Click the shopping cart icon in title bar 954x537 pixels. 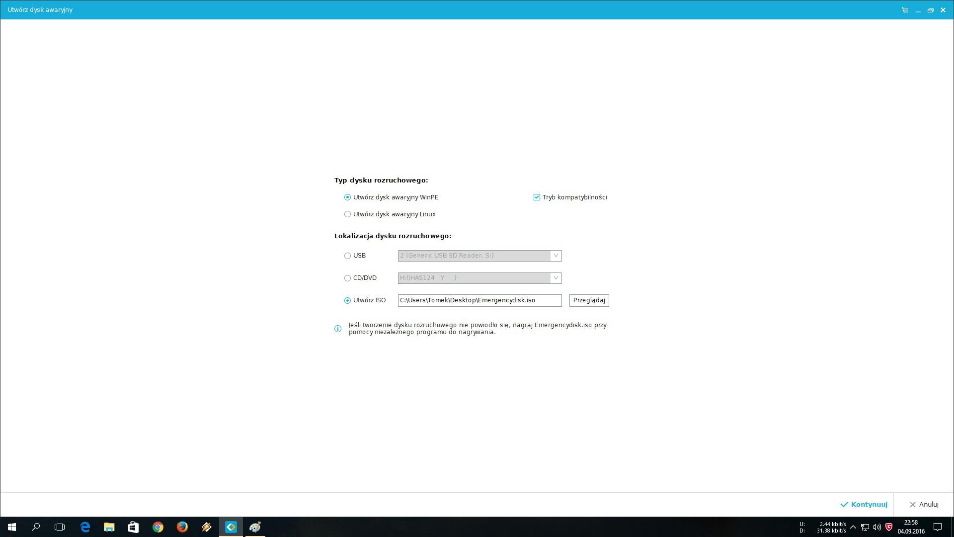coord(905,10)
